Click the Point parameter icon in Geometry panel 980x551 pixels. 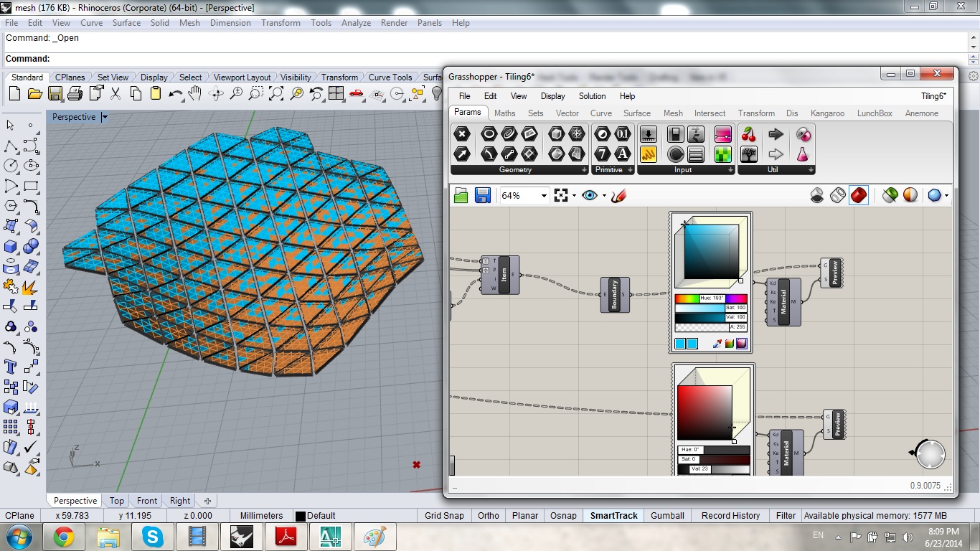(462, 133)
